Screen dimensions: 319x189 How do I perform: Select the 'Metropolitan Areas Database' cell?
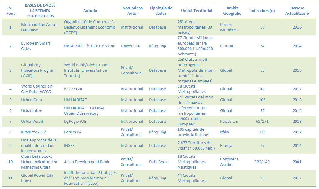39,27
